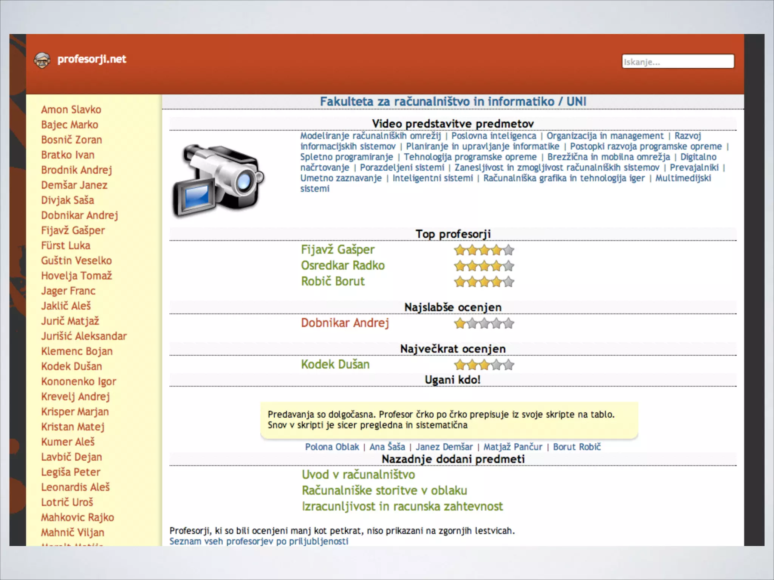Viewport: 774px width, 580px height.
Task: Select Dobnikar Andrej in sidebar list
Action: 79,215
